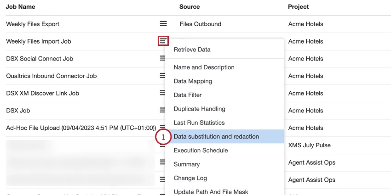The image size is (391, 195).
Task: Select Retrieve Data menu option
Action: pos(192,50)
